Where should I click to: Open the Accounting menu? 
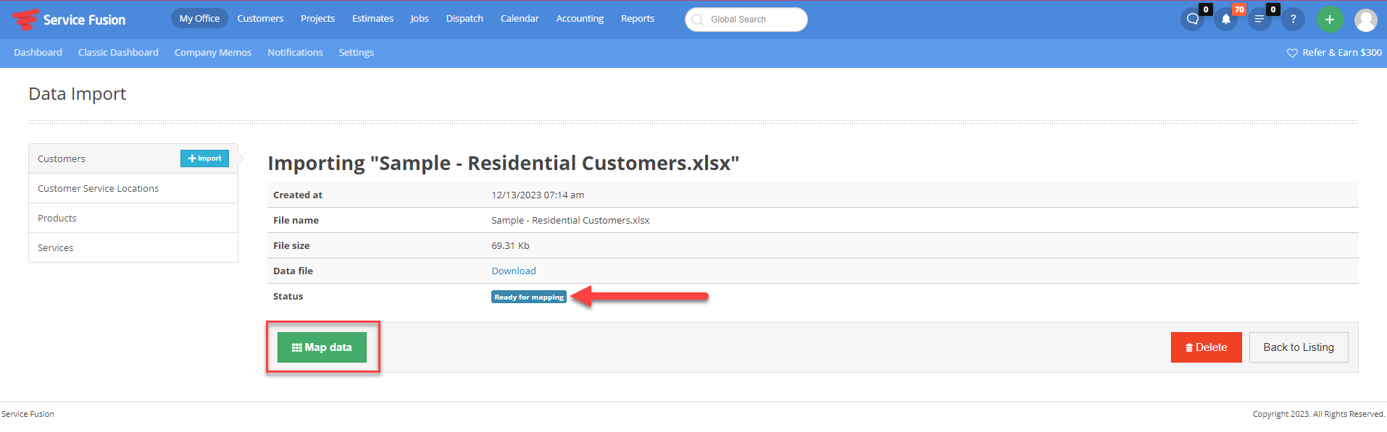[x=580, y=19]
